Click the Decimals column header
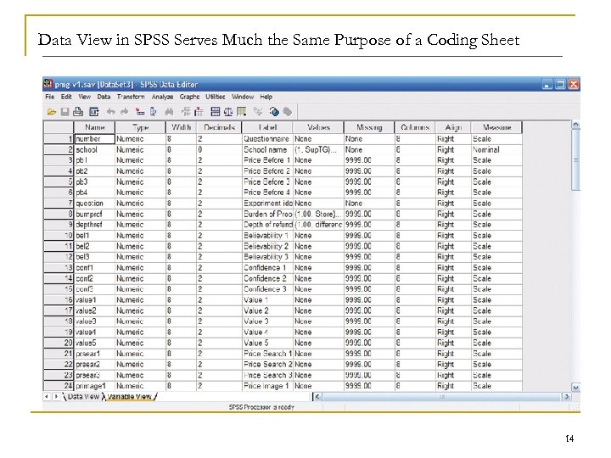611x458 pixels. pyautogui.click(x=219, y=127)
